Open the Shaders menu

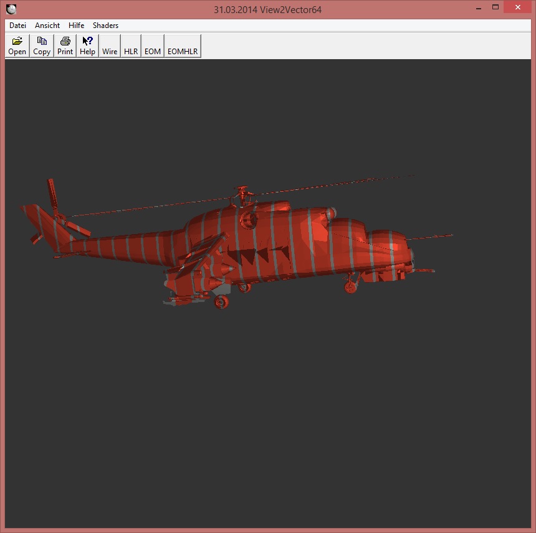click(105, 26)
